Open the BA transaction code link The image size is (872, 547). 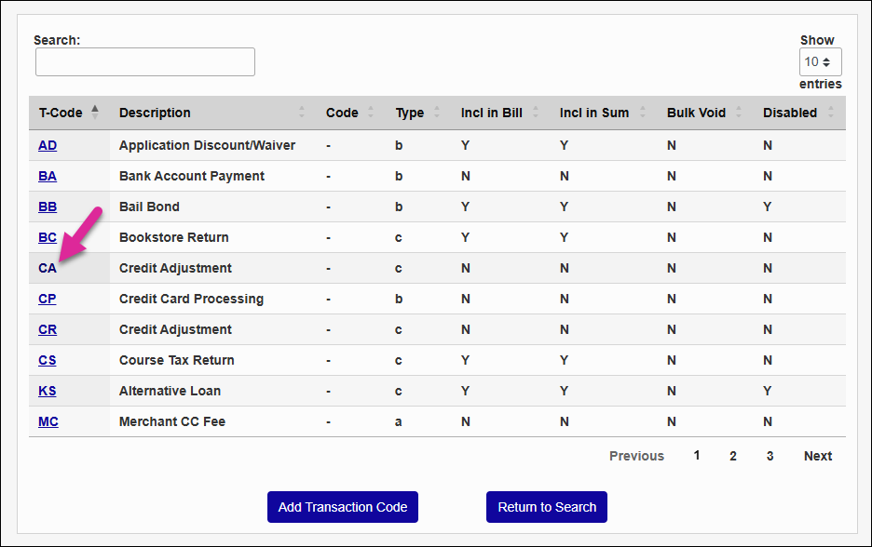(48, 176)
